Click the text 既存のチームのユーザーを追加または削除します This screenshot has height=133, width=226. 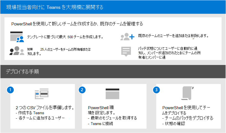click(x=173, y=36)
